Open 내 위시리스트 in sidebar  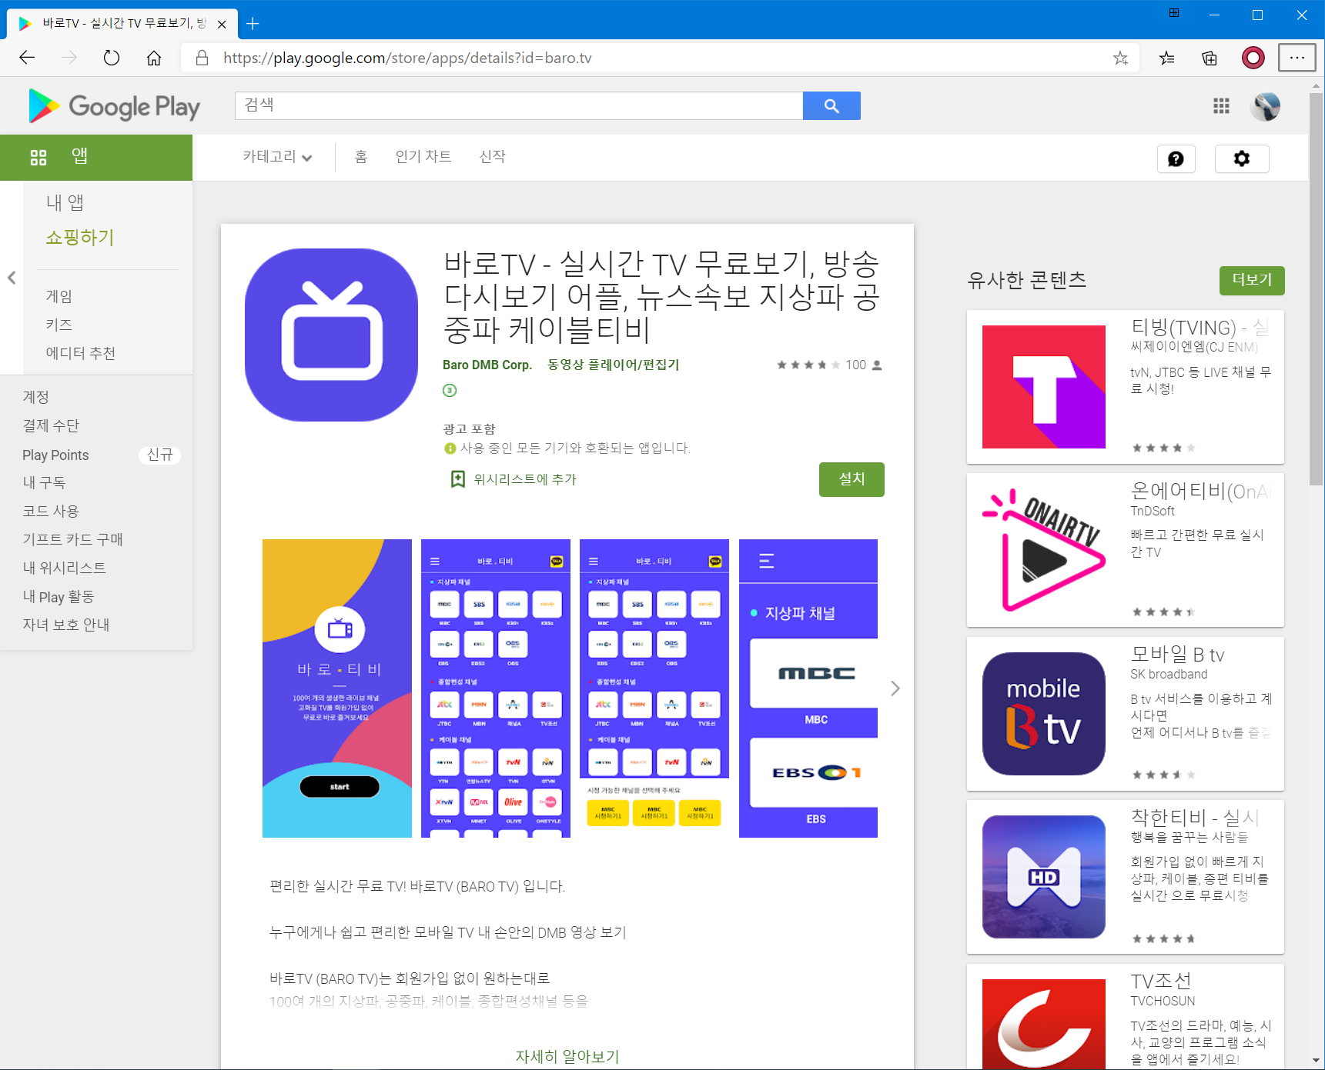click(x=65, y=568)
